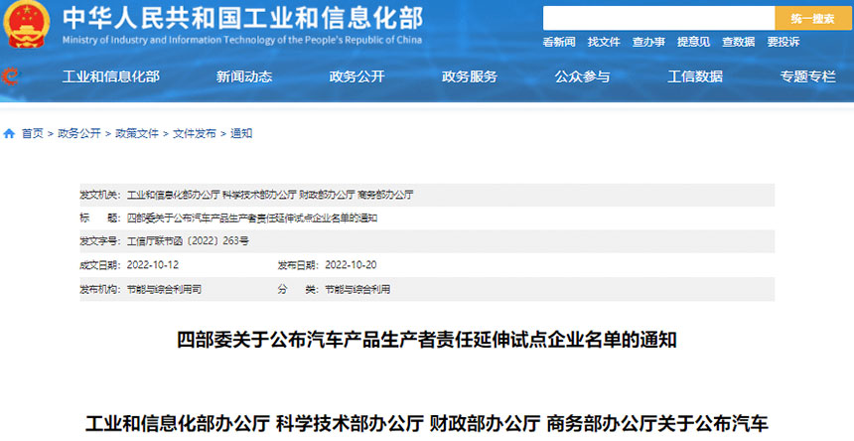Screen dimensions: 854x441
Task: Open the 看新闻 quick link
Action: tap(559, 42)
